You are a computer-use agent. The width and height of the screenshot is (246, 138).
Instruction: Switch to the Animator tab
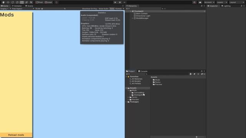[17, 6]
